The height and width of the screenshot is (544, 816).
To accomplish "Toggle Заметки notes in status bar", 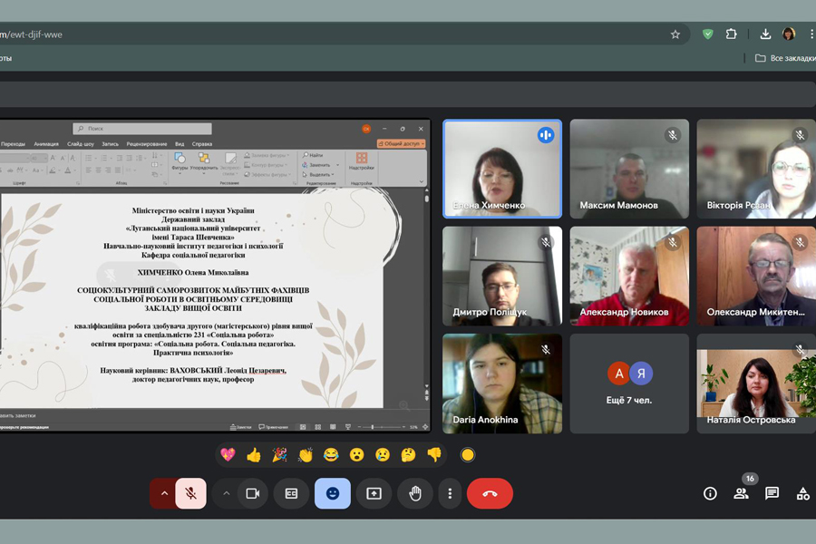I will coord(240,427).
